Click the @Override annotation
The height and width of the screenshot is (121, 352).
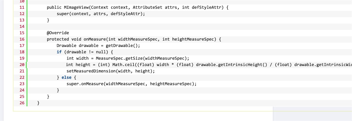coord(58,33)
